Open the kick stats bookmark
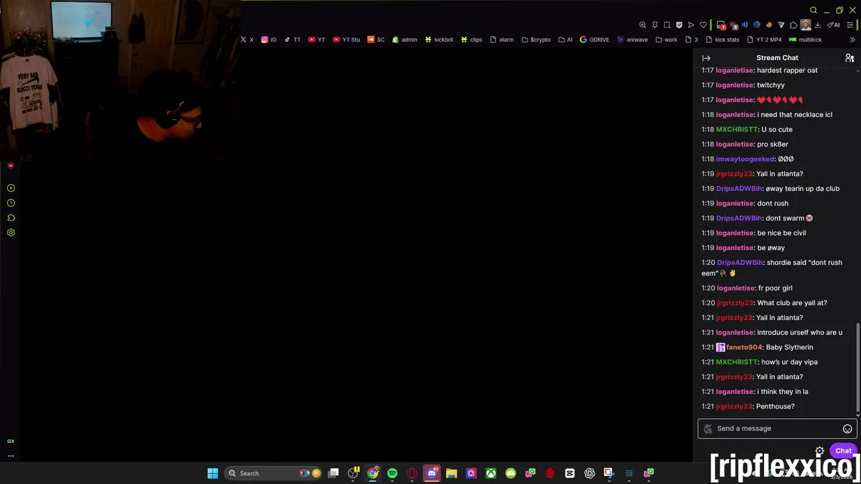This screenshot has height=484, width=861. (x=722, y=40)
